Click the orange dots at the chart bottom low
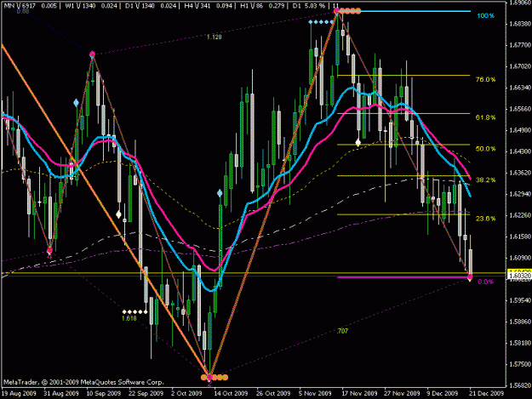Image resolution: width=532 pixels, height=399 pixels. (215, 377)
